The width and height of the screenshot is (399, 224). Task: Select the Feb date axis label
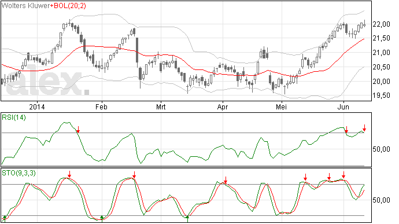coord(101,107)
